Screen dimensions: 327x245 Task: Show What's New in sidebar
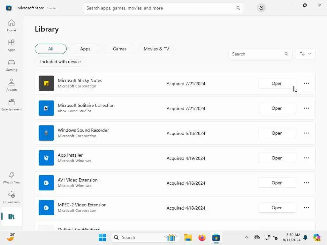point(11,178)
